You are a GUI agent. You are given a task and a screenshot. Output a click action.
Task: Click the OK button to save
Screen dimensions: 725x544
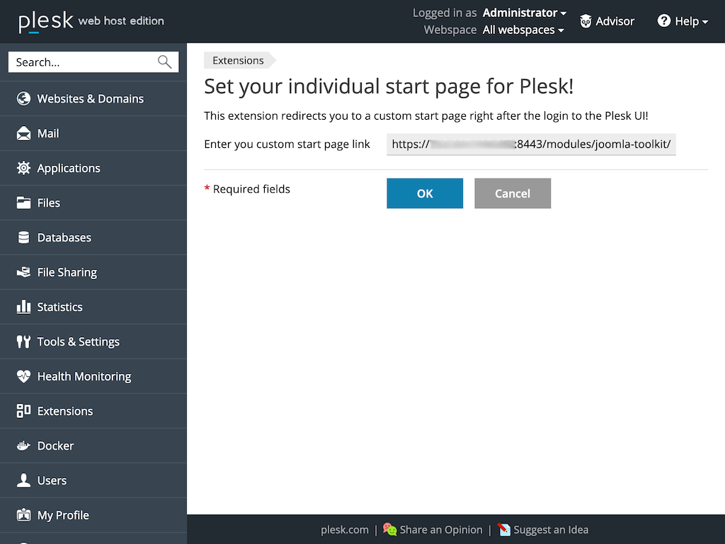point(425,193)
